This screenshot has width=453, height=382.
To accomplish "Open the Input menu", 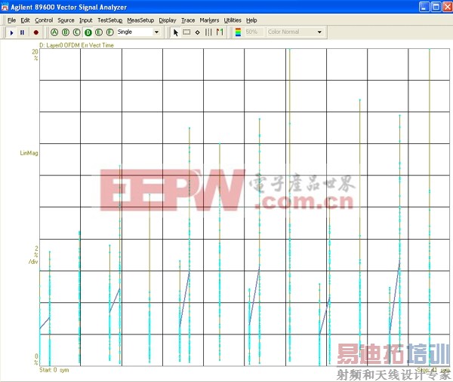I will coord(86,20).
